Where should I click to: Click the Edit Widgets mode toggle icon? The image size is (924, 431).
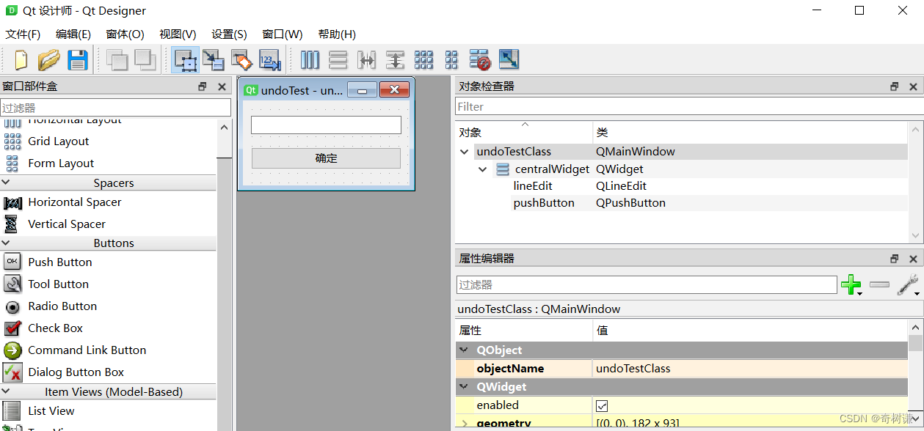pos(186,59)
